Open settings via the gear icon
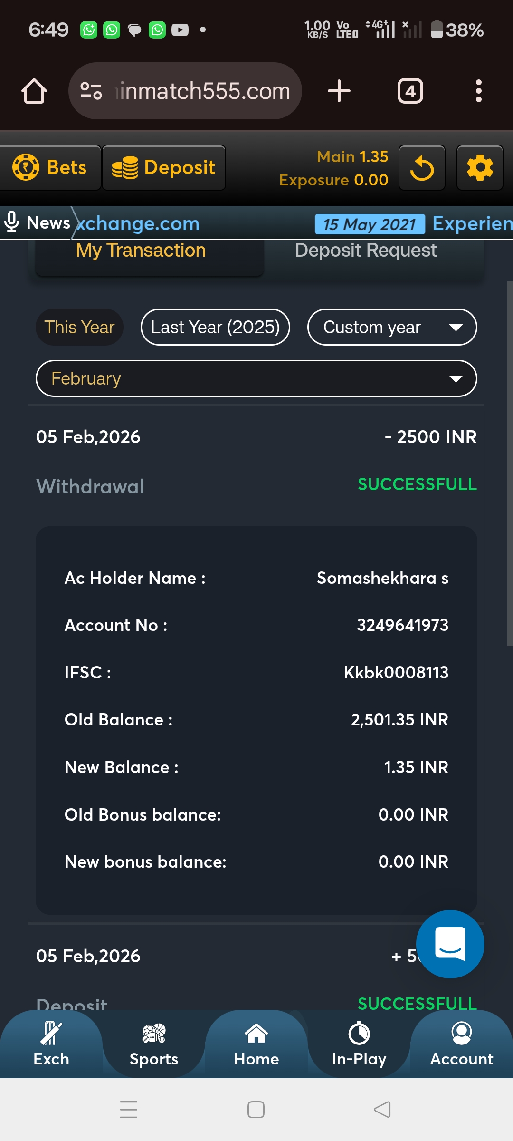This screenshot has width=513, height=1141. 480,168
